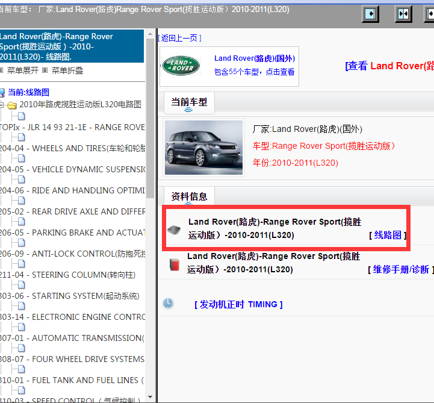Open 303-14 ELECTRONIC ENGINE CONTROL item
434x403 pixels.
coord(72,317)
